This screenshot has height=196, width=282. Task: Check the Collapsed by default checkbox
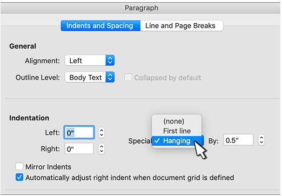pos(128,77)
